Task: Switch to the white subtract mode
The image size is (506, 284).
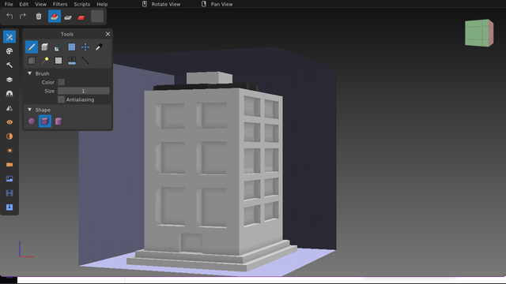Action: click(x=68, y=17)
